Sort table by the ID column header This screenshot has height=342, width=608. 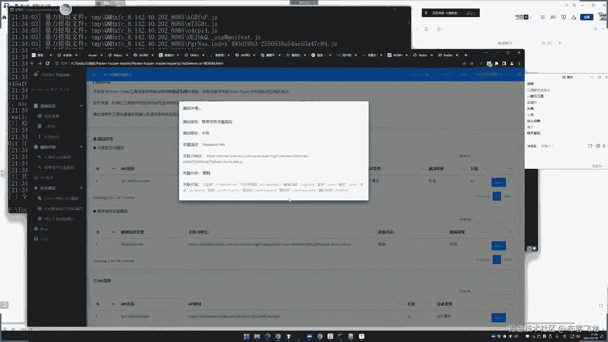[x=98, y=168]
